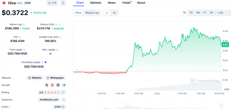
Task: Expand the explorers dropdown chevron
Action: pos(64,100)
